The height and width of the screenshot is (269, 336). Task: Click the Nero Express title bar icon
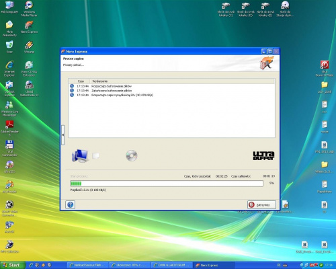(x=63, y=52)
